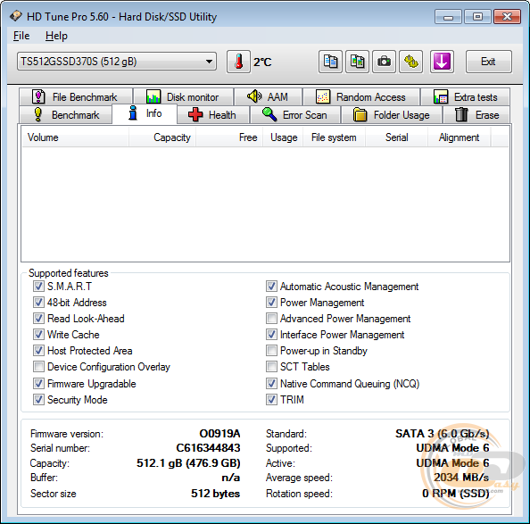Image resolution: width=530 pixels, height=524 pixels.
Task: Maximize the HD Tune Pro window
Action: [x=477, y=17]
